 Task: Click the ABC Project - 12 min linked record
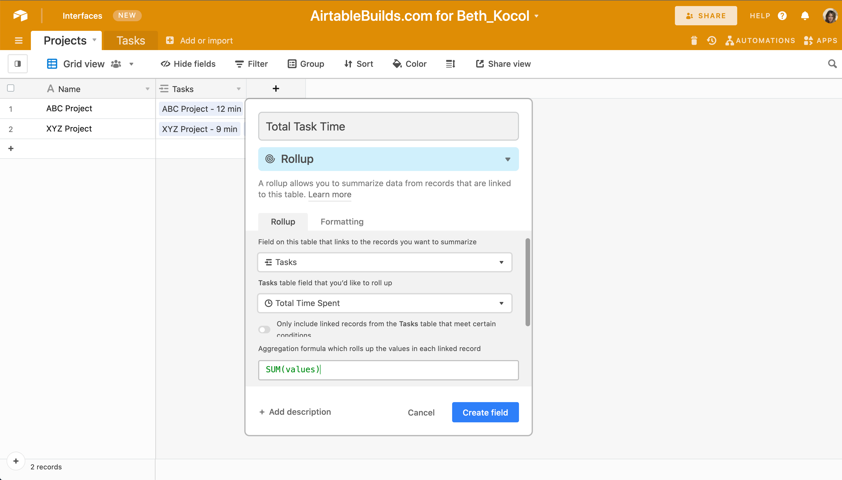tap(201, 109)
